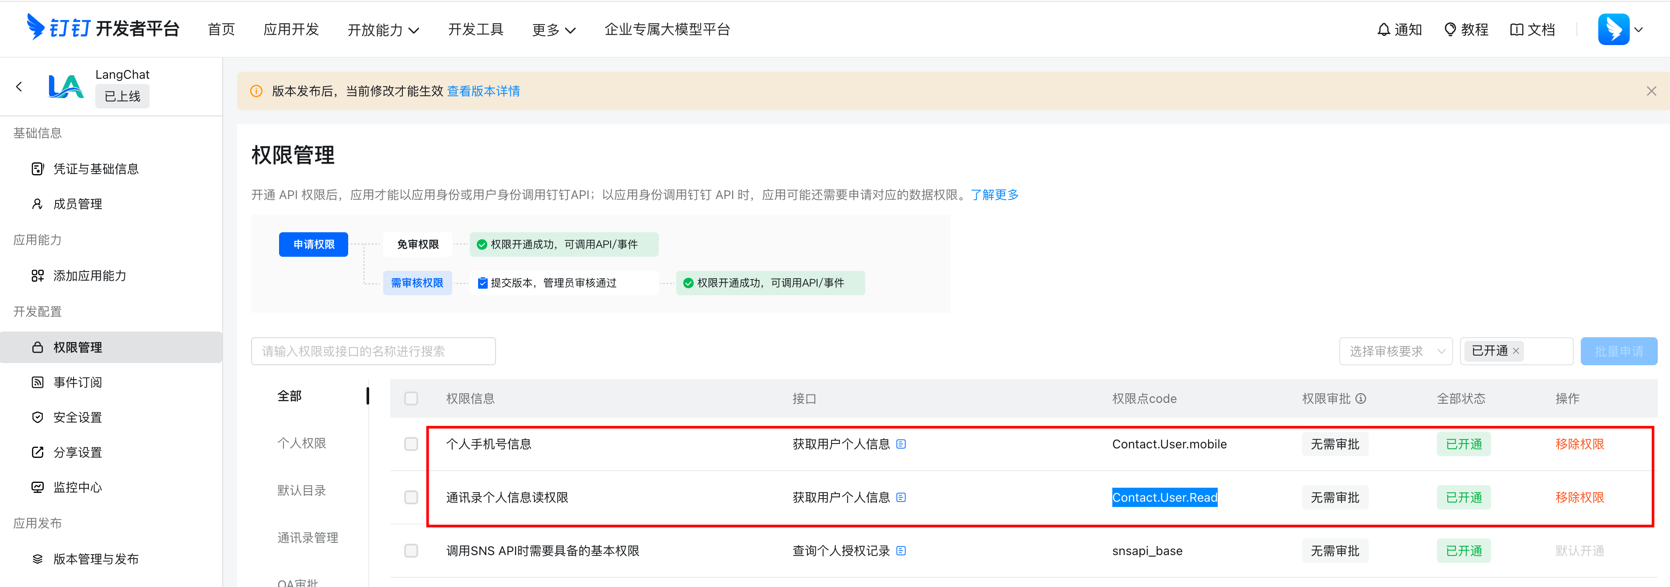Tick the select-all header checkbox
The width and height of the screenshot is (1670, 587).
click(x=411, y=398)
